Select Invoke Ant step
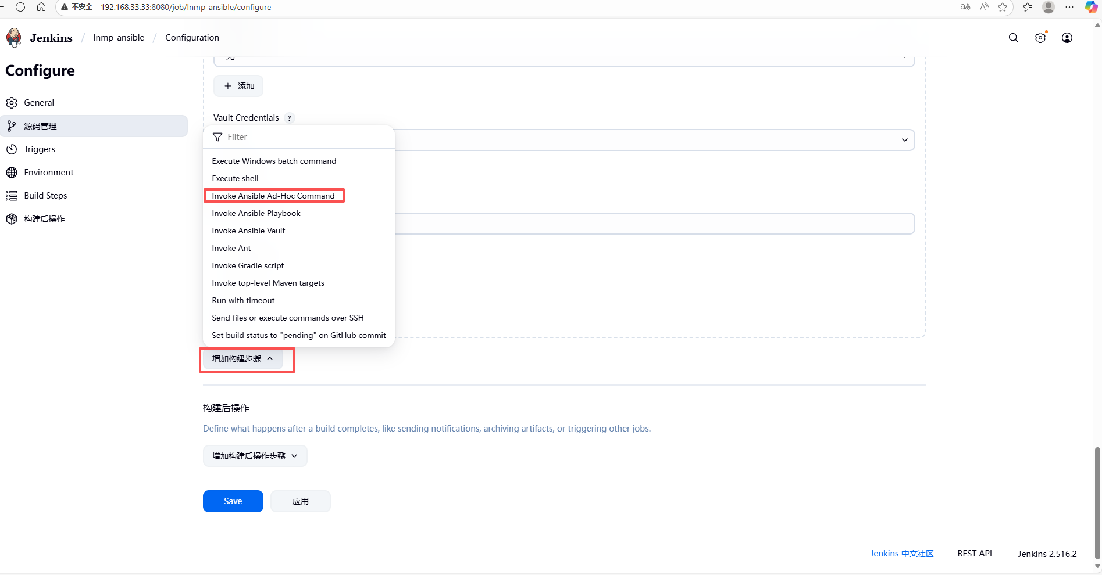This screenshot has width=1102, height=575. pos(298,248)
